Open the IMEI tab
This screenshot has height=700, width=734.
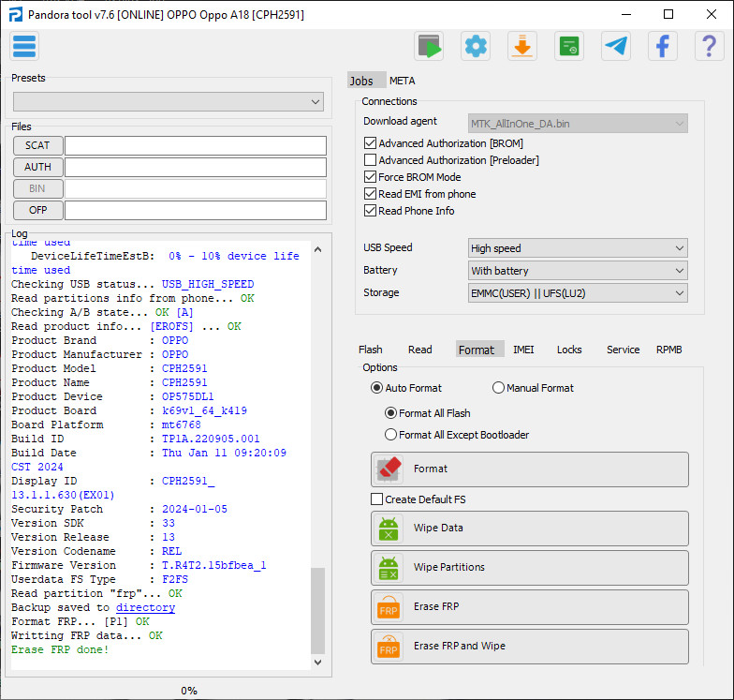coord(523,350)
